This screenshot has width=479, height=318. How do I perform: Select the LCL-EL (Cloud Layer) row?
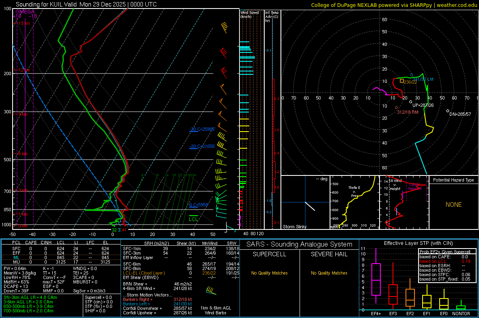coord(181,273)
